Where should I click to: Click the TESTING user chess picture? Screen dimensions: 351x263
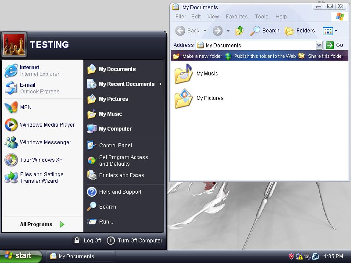pyautogui.click(x=14, y=45)
